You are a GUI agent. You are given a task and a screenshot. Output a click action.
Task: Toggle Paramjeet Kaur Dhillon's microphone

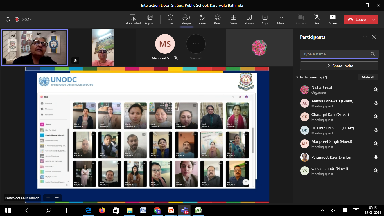tap(376, 157)
